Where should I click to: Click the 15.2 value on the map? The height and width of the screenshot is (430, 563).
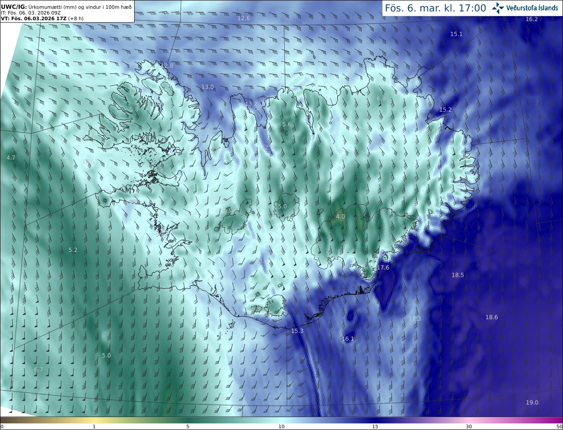(446, 109)
